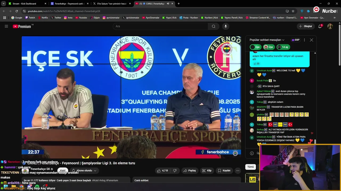Expand Popüler sohbet mesajları chat filter
This screenshot has height=191, width=341.
pyautogui.click(x=267, y=40)
